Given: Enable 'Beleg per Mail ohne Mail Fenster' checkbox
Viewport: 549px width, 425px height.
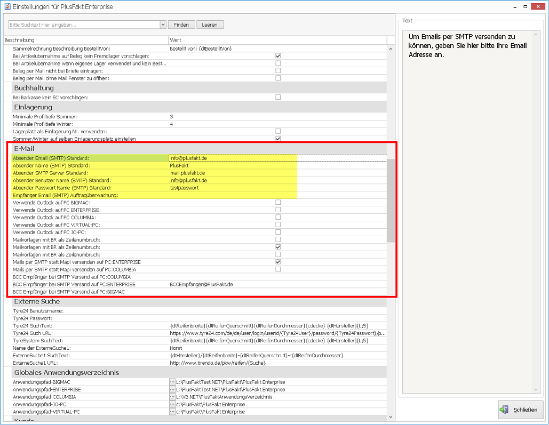Looking at the screenshot, I should [x=278, y=78].
